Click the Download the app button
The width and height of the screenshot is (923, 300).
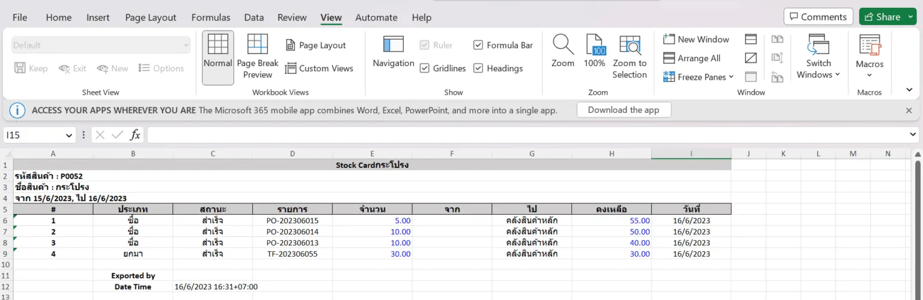[623, 110]
